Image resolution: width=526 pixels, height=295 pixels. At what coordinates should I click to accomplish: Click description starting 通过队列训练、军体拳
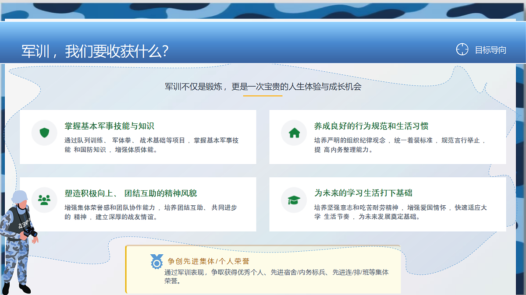click(x=152, y=145)
